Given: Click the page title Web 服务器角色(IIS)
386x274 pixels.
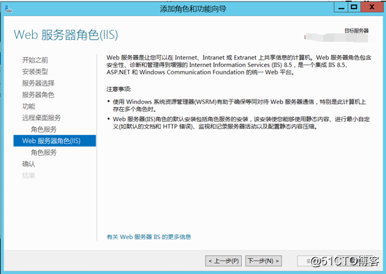Looking at the screenshot, I should (x=65, y=35).
